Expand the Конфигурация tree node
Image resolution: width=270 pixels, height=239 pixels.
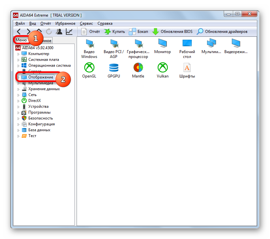(19, 124)
